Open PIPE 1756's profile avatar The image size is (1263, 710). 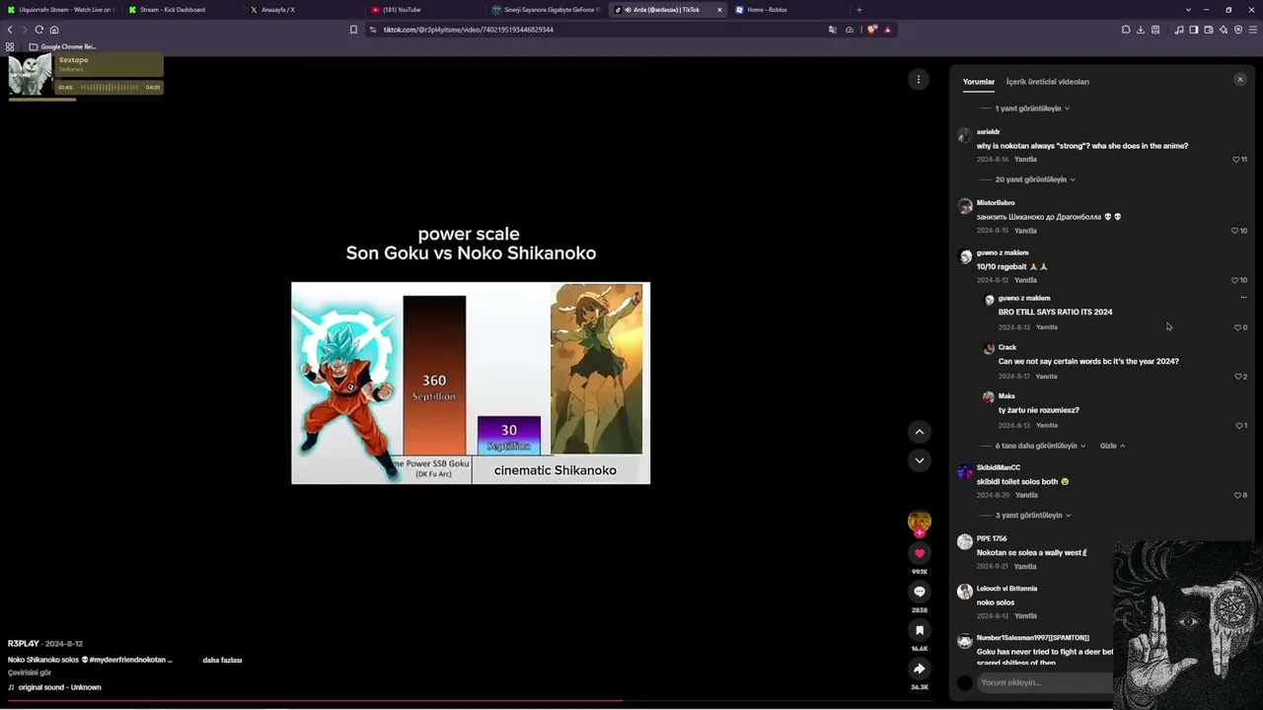[965, 542]
